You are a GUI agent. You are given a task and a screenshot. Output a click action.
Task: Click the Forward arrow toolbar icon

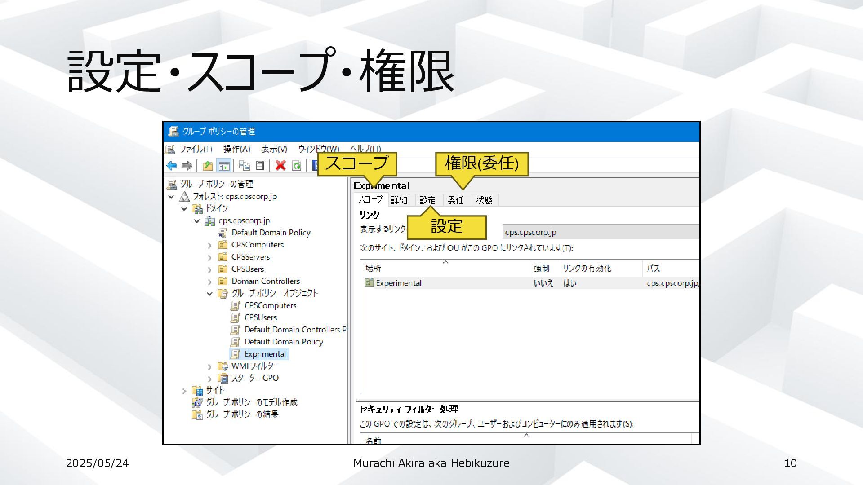click(x=187, y=165)
